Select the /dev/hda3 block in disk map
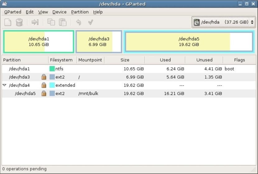Viewport: 258px width, 174px height. click(x=99, y=42)
